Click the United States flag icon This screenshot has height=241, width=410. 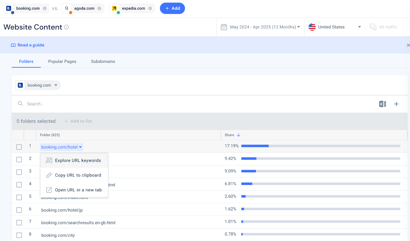(x=312, y=27)
